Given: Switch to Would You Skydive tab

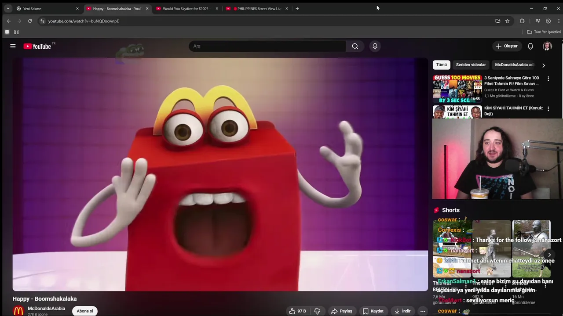Looking at the screenshot, I should [187, 9].
